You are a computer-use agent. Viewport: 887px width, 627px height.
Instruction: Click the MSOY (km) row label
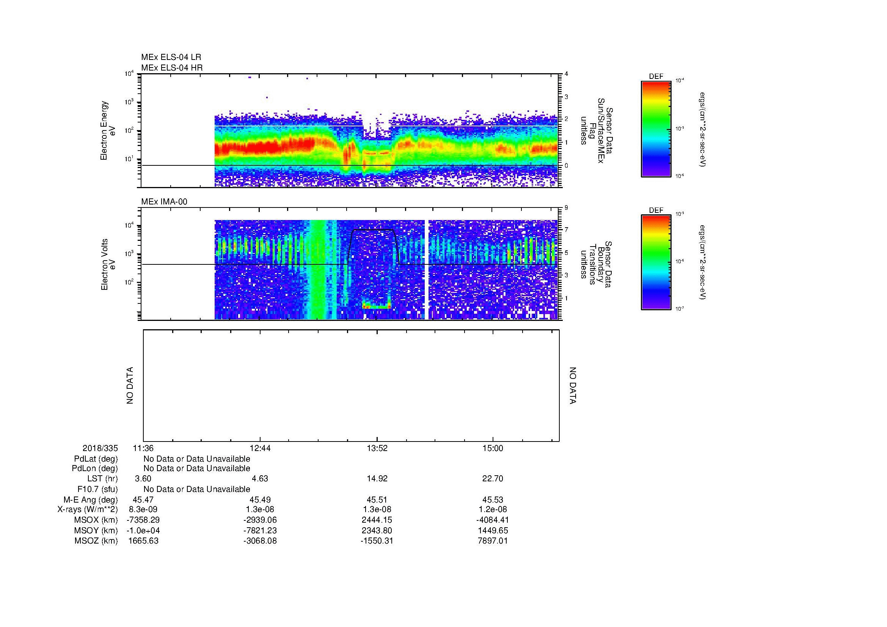96,530
